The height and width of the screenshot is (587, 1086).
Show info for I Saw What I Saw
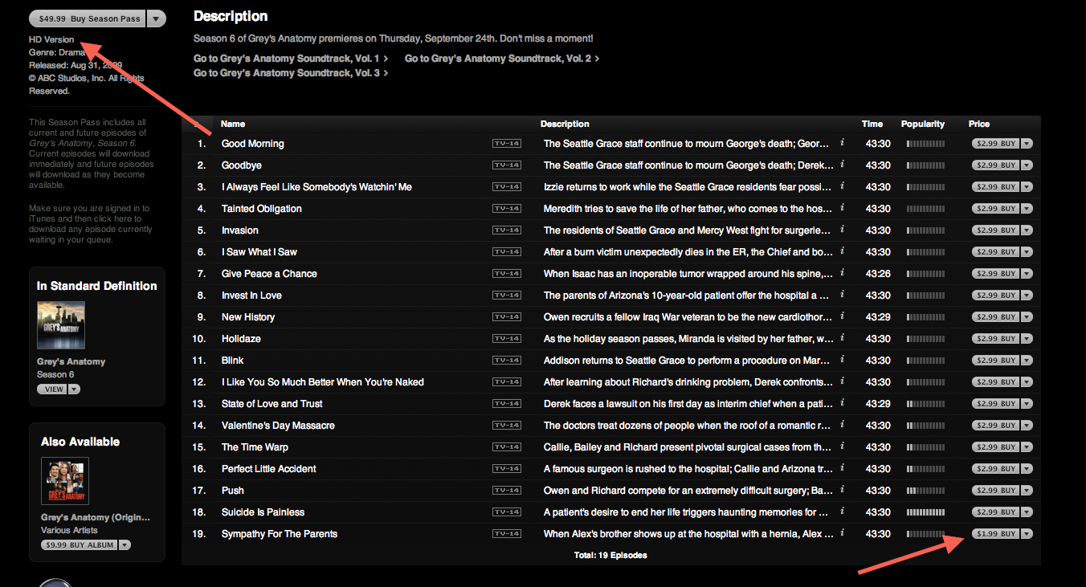click(x=842, y=251)
